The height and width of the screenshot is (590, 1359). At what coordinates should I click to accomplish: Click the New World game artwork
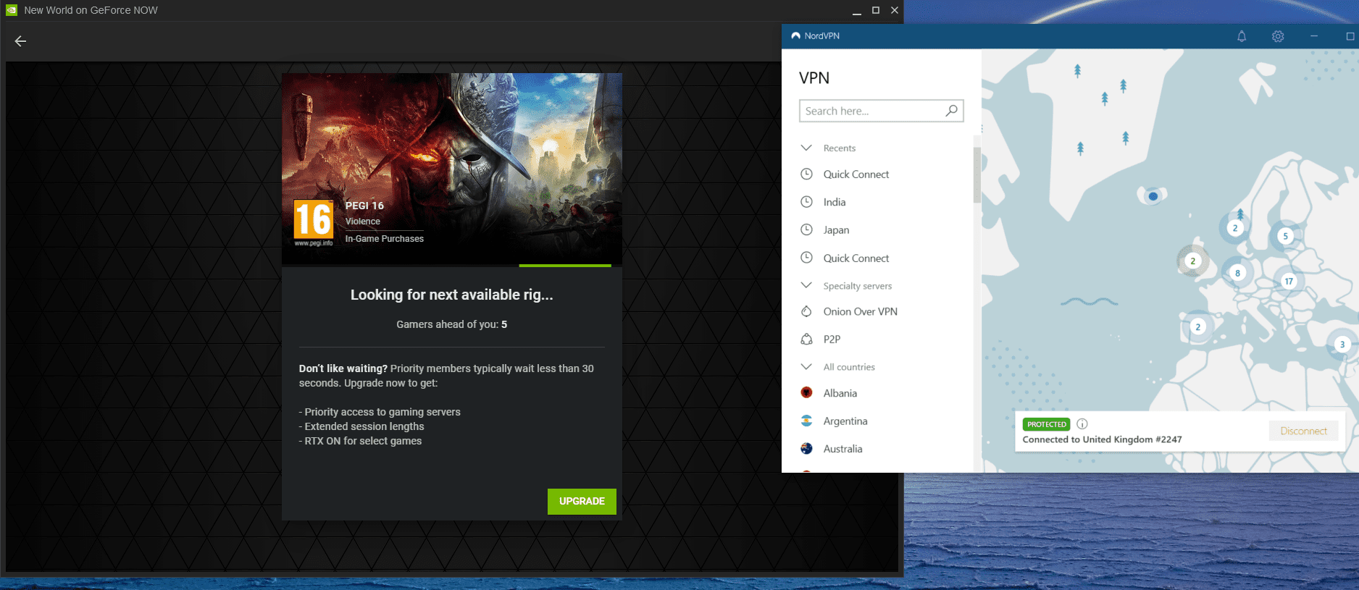(451, 169)
